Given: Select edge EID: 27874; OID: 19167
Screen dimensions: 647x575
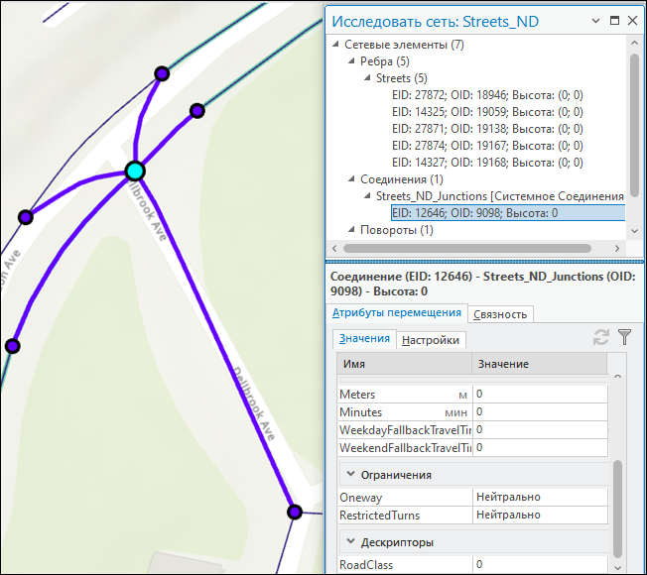Looking at the screenshot, I should [x=487, y=146].
